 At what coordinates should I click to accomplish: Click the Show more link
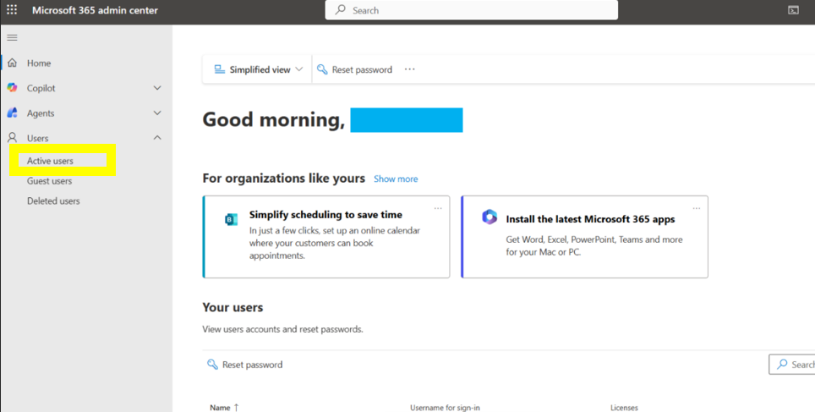(396, 179)
